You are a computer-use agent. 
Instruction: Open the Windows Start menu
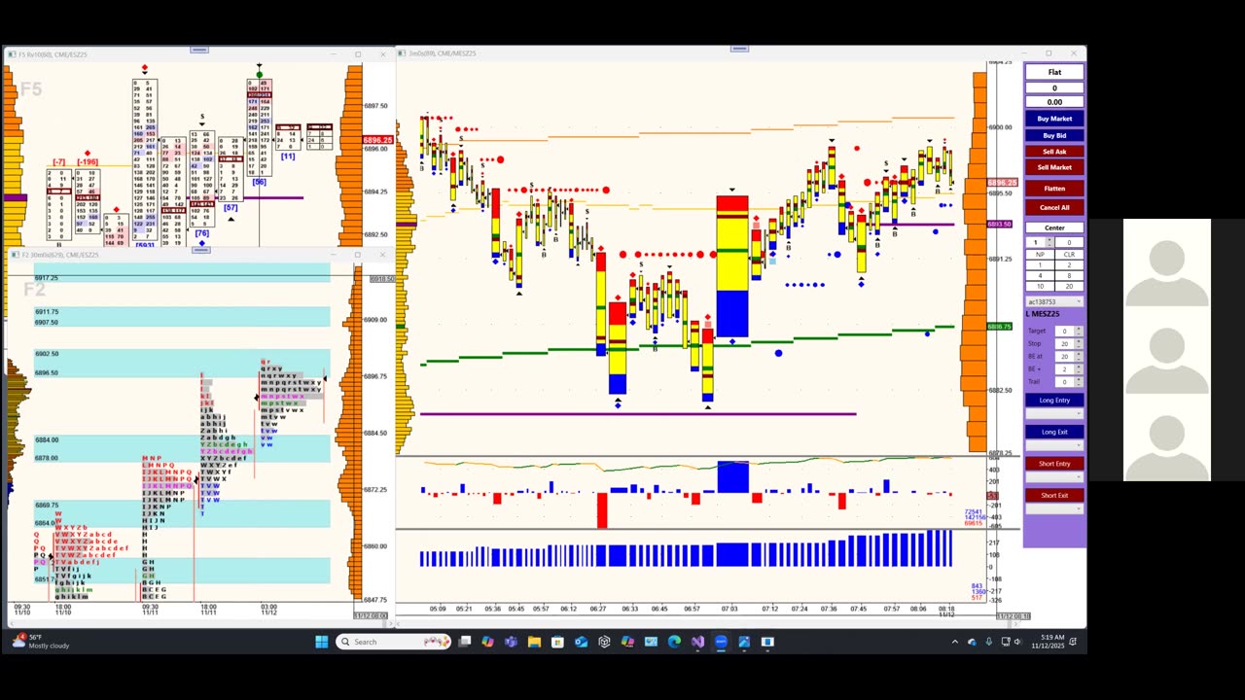point(322,642)
